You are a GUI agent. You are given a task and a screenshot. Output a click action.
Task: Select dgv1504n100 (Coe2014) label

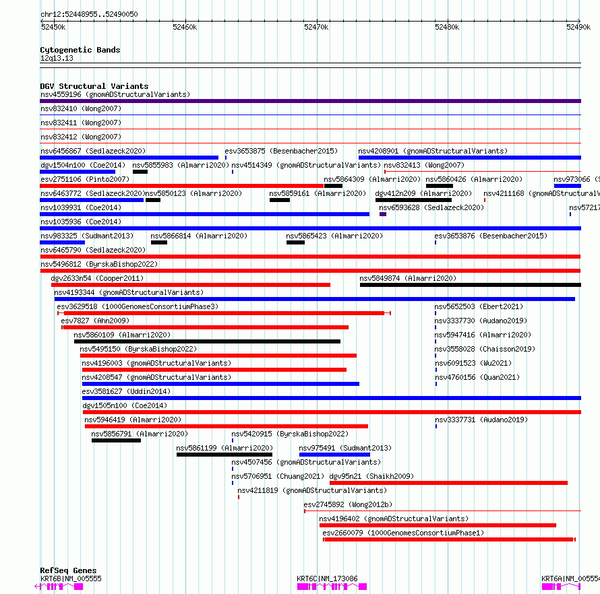[83, 165]
